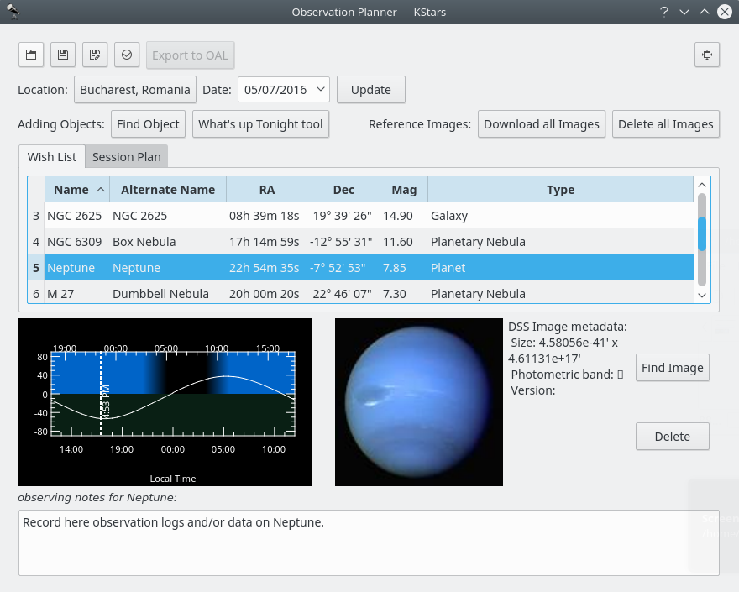This screenshot has width=739, height=592.
Task: Click the icon button at top right
Action: click(707, 55)
